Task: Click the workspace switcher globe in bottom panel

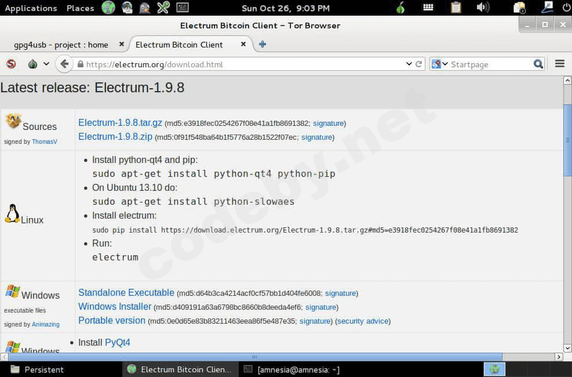Action: pos(494,369)
